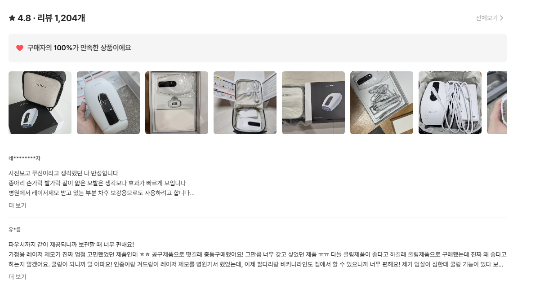Click the chevron arrow next to 전체보기

(502, 18)
